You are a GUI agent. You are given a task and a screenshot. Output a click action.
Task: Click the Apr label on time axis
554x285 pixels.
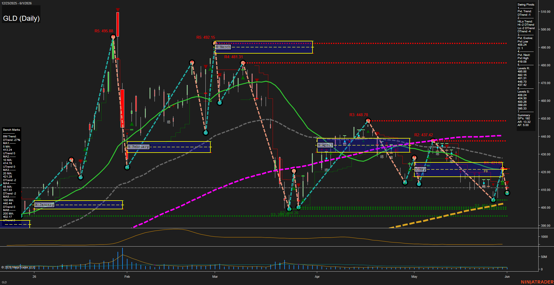[x=317, y=277]
